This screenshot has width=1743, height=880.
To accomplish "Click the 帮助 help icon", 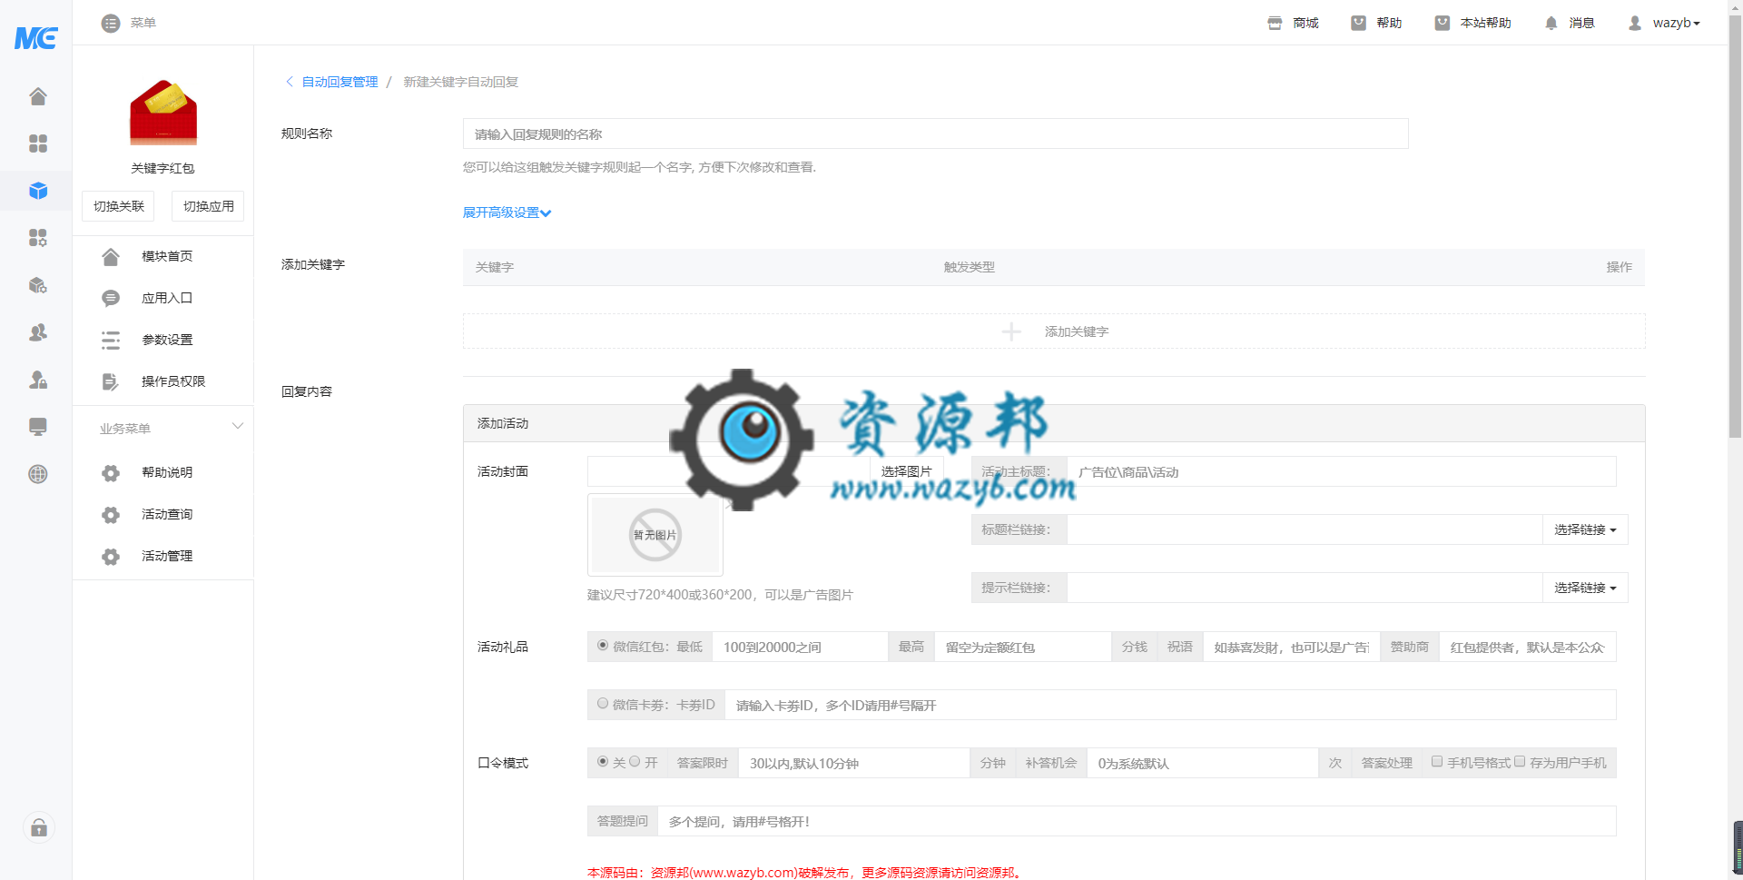I will point(1358,23).
